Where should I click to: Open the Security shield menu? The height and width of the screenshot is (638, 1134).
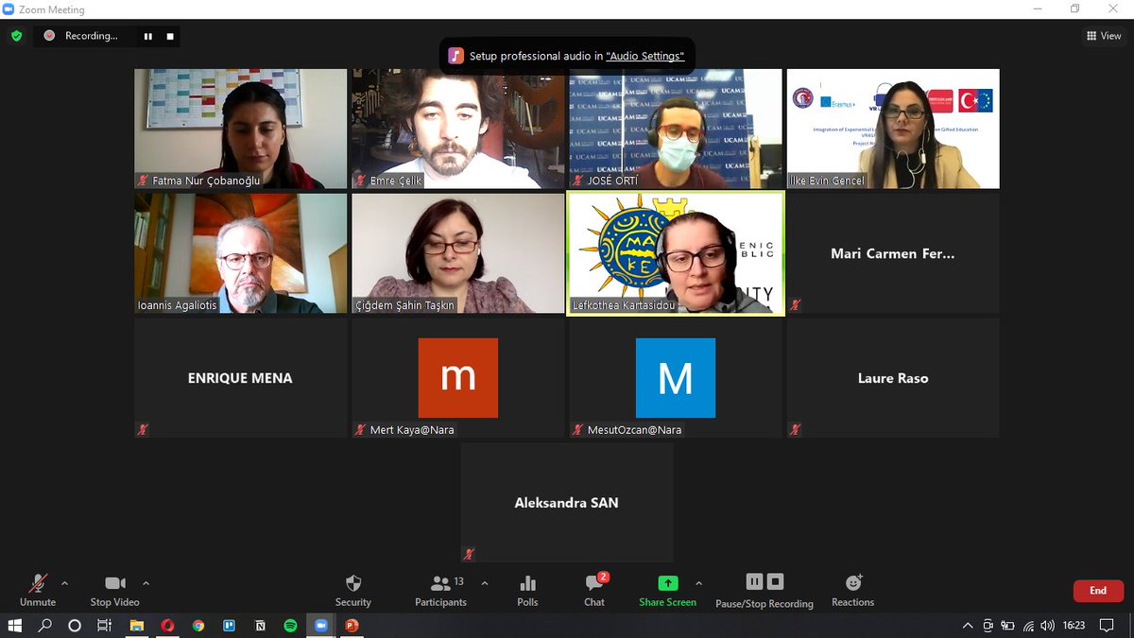click(353, 590)
